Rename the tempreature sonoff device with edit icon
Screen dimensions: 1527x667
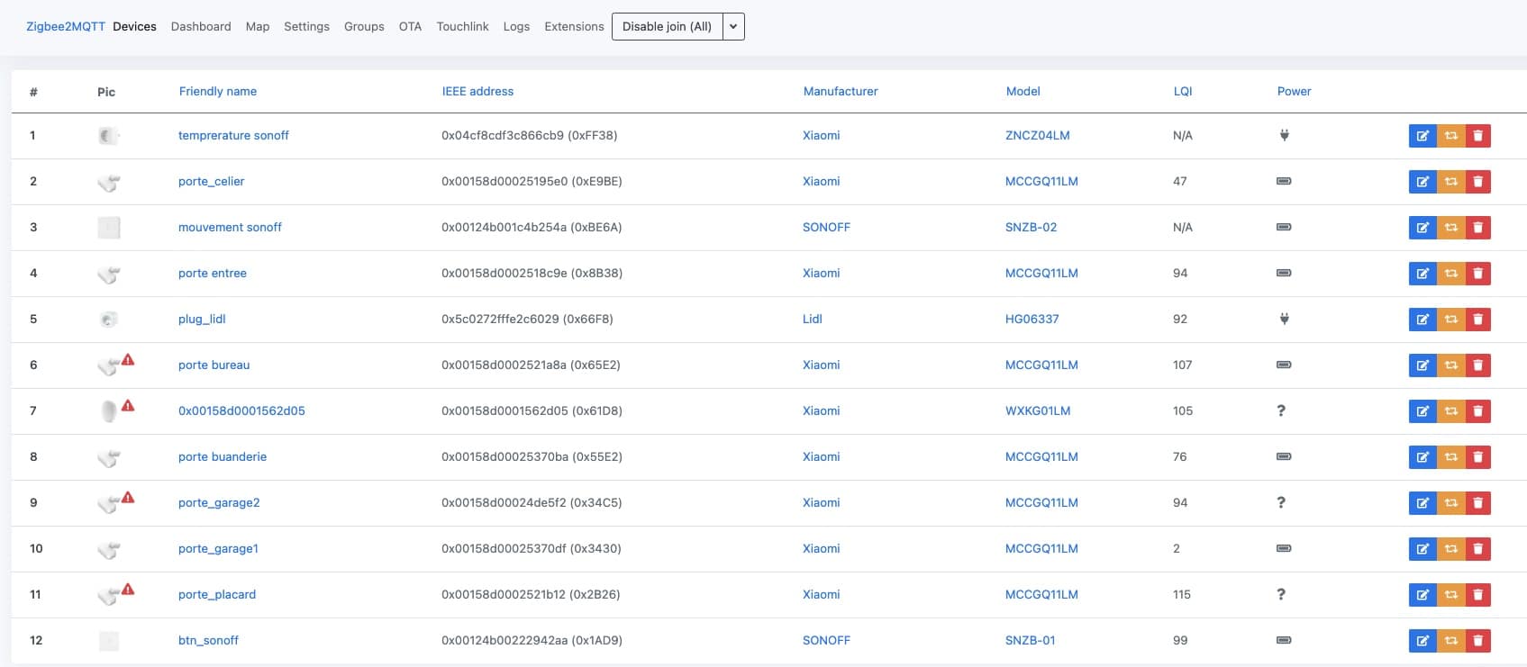(x=1422, y=136)
